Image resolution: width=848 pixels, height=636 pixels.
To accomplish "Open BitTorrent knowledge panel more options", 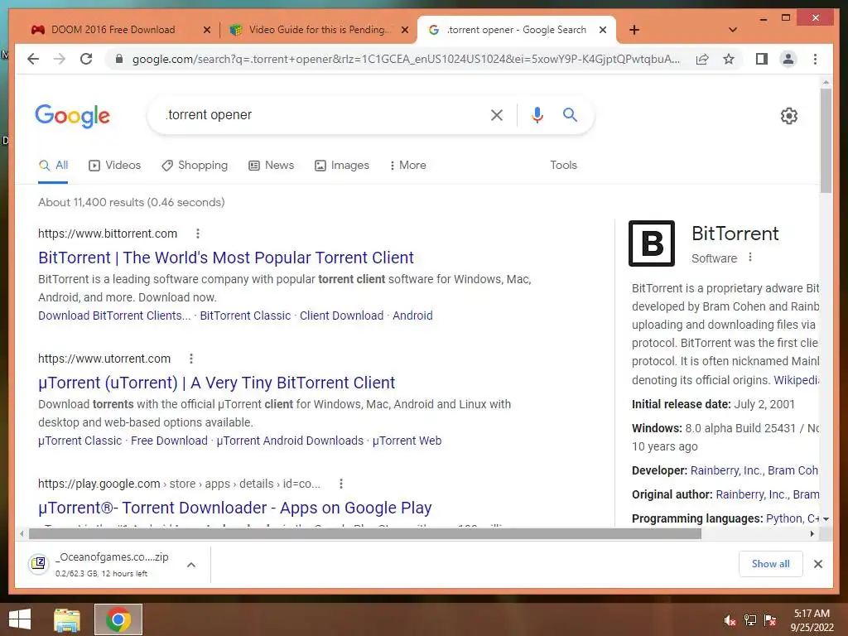I will click(x=750, y=258).
